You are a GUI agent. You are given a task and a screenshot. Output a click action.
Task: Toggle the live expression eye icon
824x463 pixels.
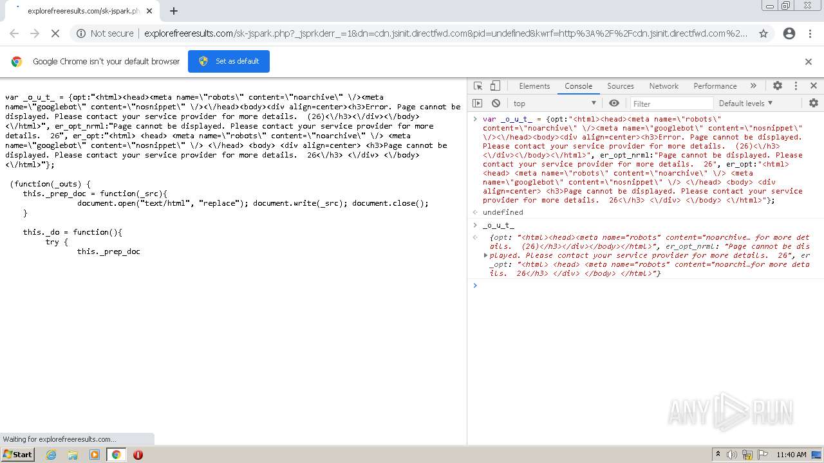pos(614,103)
